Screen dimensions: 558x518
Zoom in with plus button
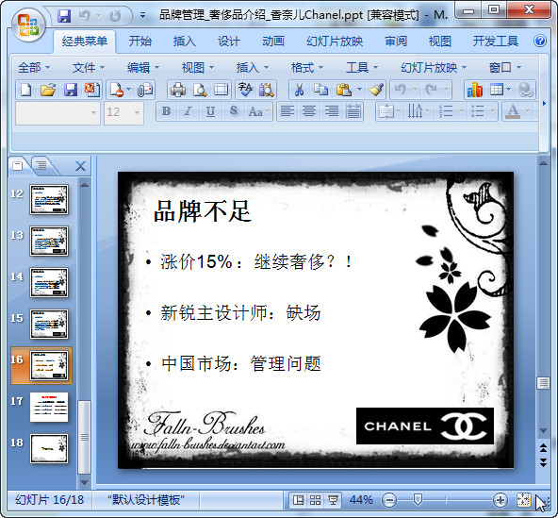[x=500, y=500]
